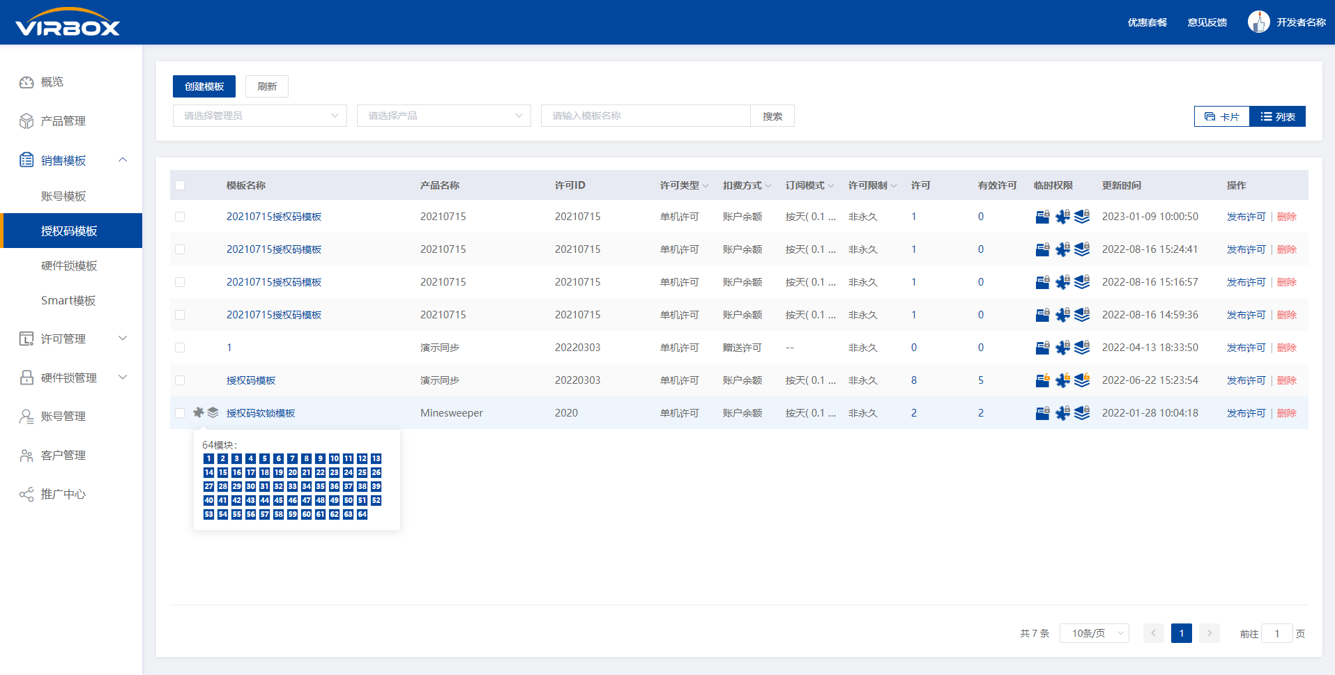Open 优惠套餐 in the header
Image resolution: width=1335 pixels, height=675 pixels.
coord(1147,22)
